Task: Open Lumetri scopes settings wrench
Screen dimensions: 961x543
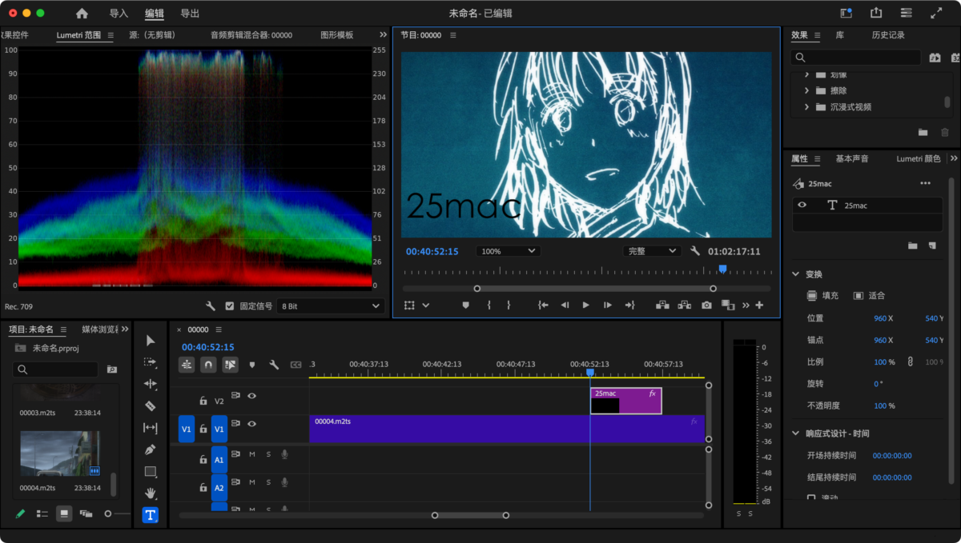Action: [x=211, y=306]
